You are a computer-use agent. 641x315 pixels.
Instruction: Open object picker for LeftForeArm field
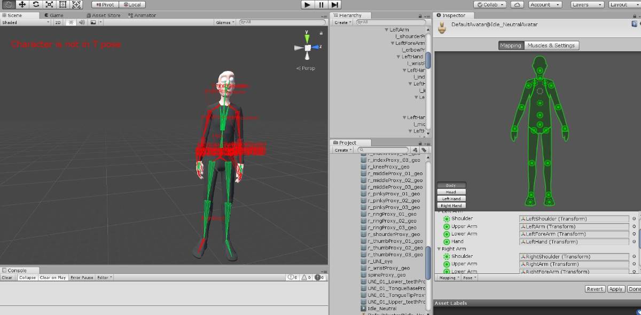(x=634, y=234)
